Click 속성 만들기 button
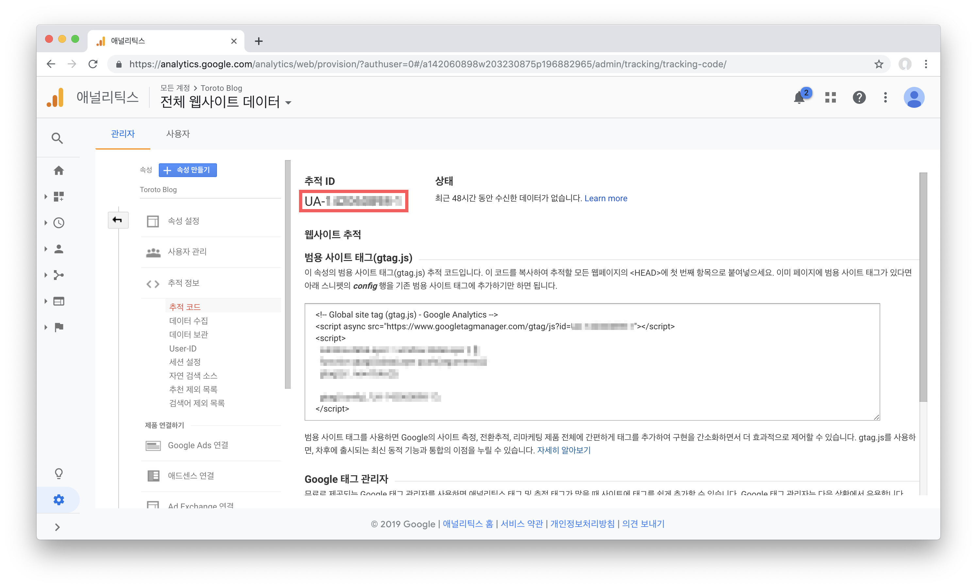 [x=188, y=170]
